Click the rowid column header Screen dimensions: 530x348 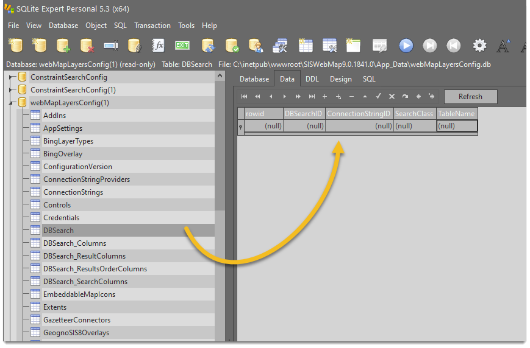(263, 114)
